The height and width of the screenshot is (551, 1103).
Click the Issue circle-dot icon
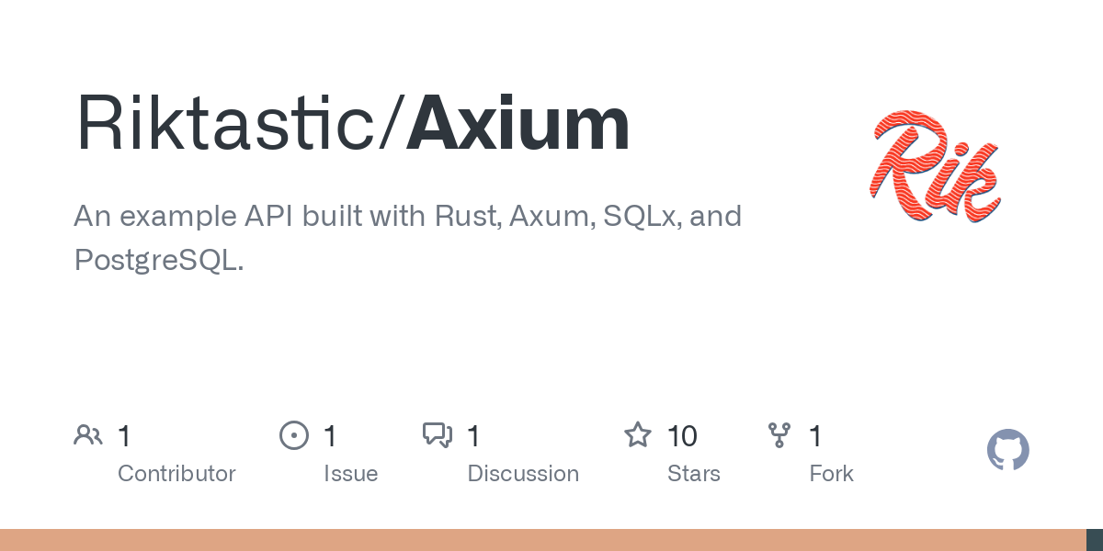(x=294, y=435)
